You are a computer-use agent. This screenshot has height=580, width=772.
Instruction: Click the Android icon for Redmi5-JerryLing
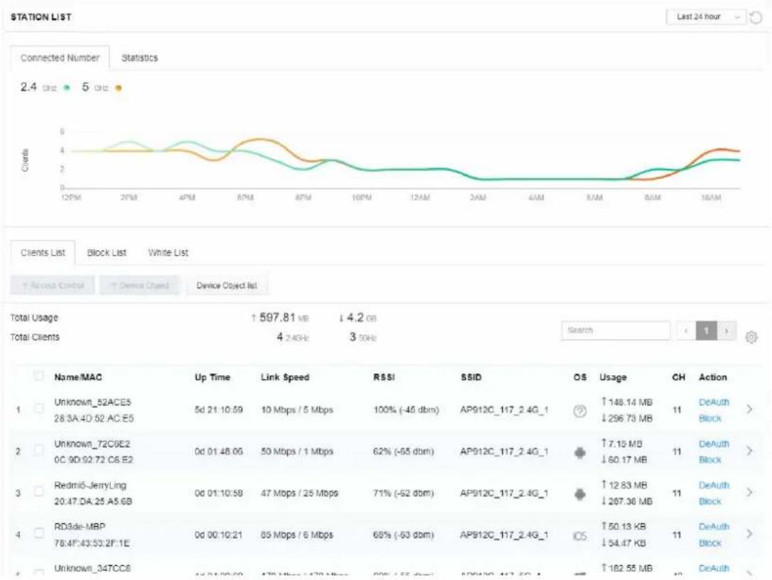click(580, 494)
